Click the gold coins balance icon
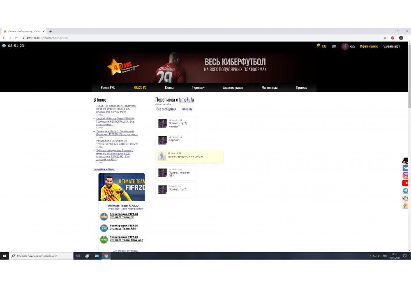 319,46
